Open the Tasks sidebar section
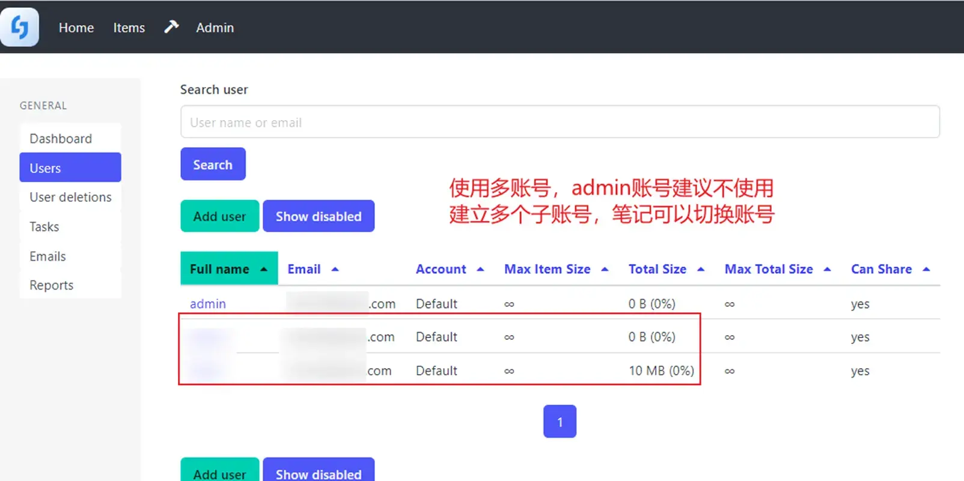 coord(44,226)
